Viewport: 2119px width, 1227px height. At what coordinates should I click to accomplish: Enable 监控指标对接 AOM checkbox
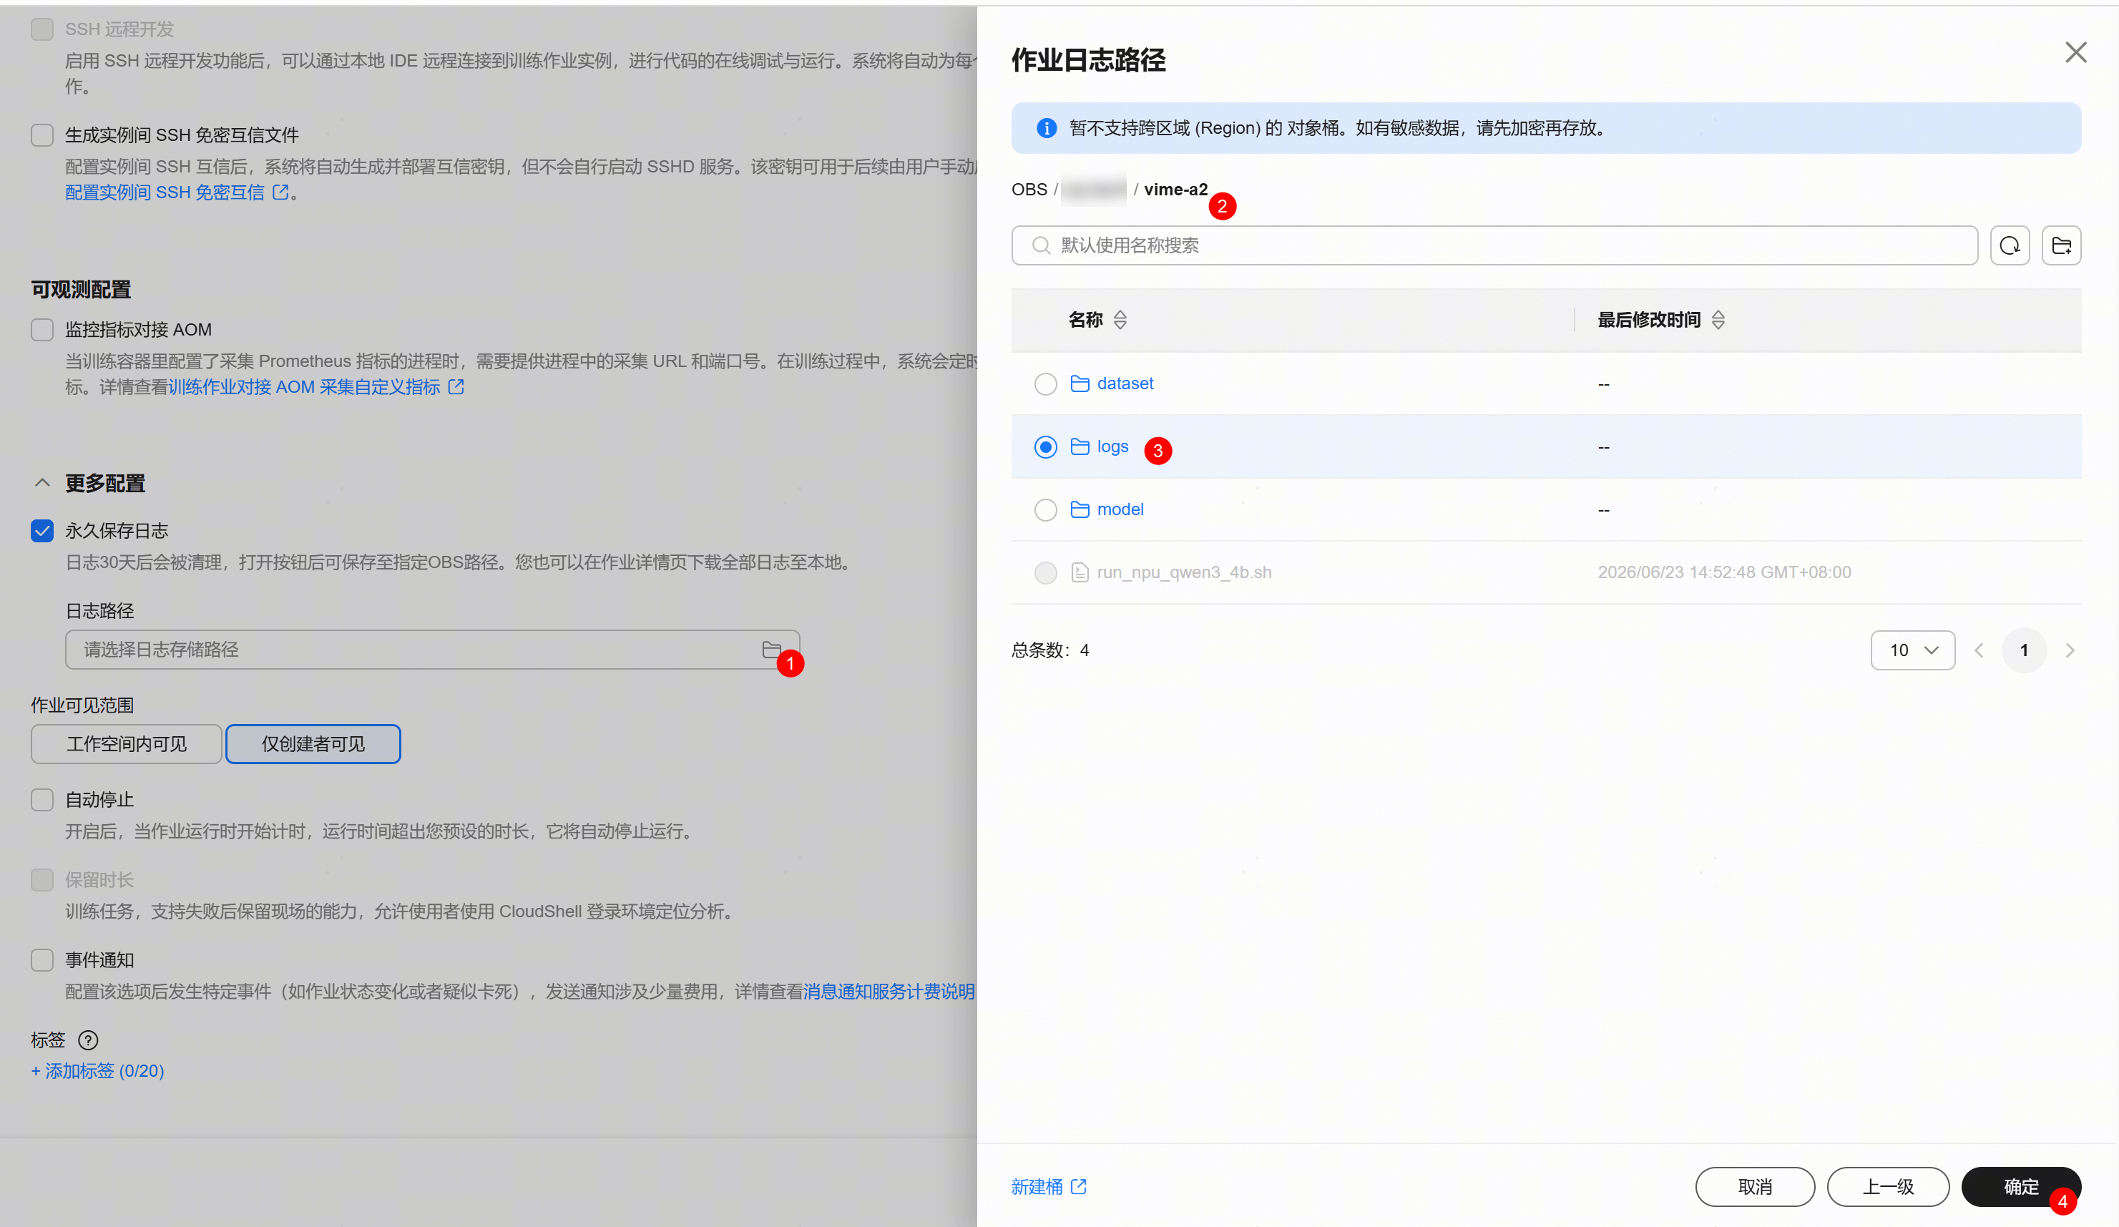(42, 330)
